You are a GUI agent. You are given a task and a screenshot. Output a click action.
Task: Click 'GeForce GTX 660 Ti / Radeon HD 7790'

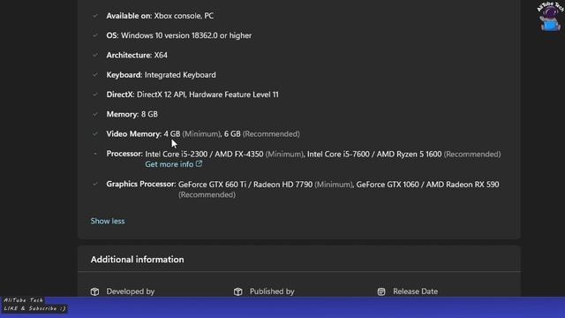pos(245,185)
